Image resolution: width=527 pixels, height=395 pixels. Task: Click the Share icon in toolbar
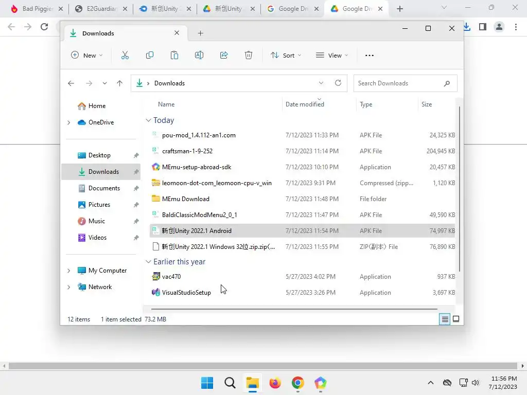point(224,56)
